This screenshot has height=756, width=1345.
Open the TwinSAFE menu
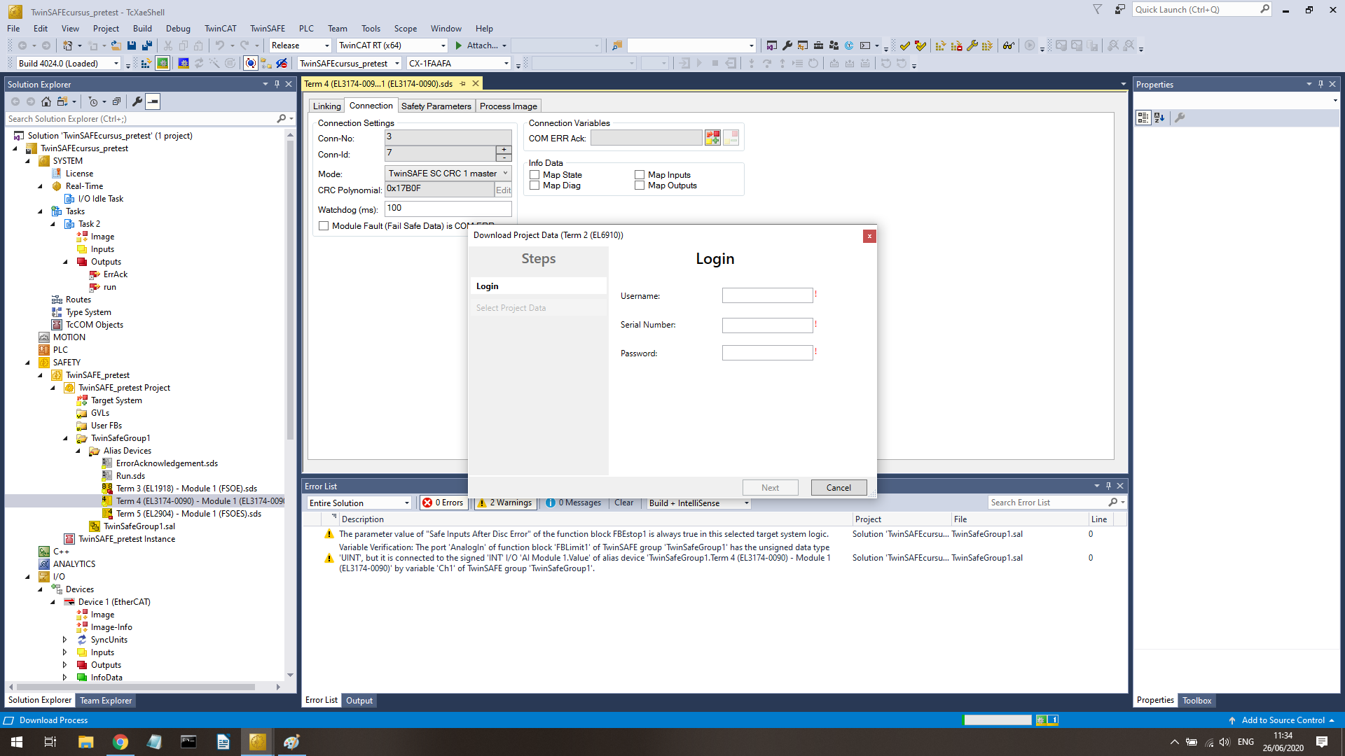click(267, 29)
